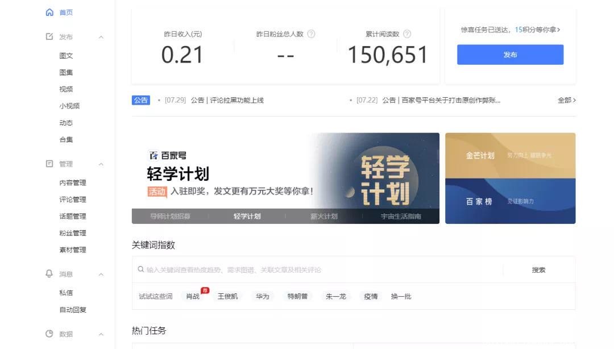Click 换一批 to refresh keywords
Image resolution: width=614 pixels, height=349 pixels.
point(401,297)
